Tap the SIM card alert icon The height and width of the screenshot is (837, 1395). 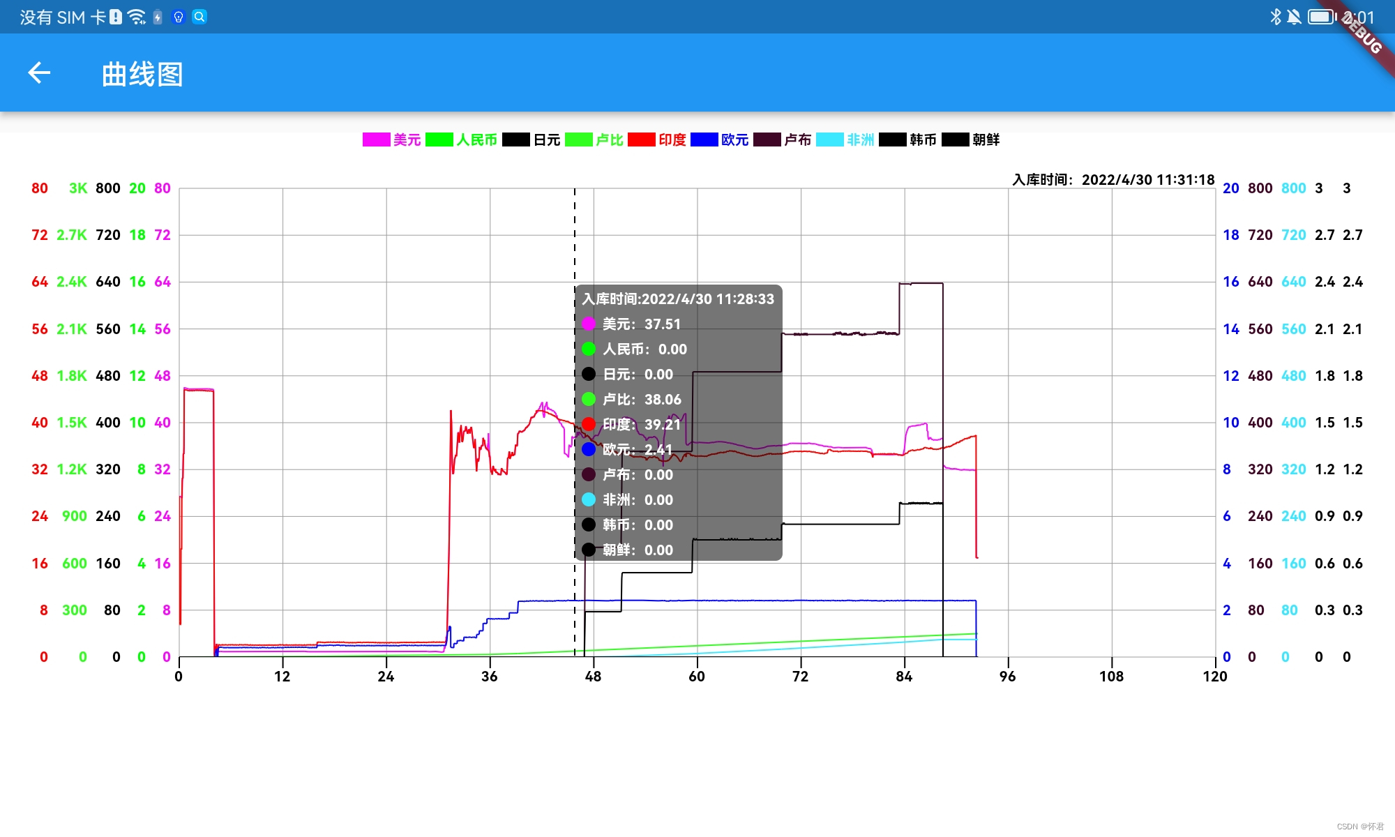point(116,17)
